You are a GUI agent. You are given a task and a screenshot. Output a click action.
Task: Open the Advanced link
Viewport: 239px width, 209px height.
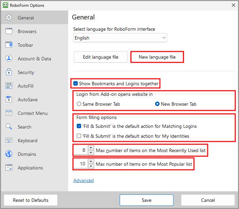click(84, 180)
